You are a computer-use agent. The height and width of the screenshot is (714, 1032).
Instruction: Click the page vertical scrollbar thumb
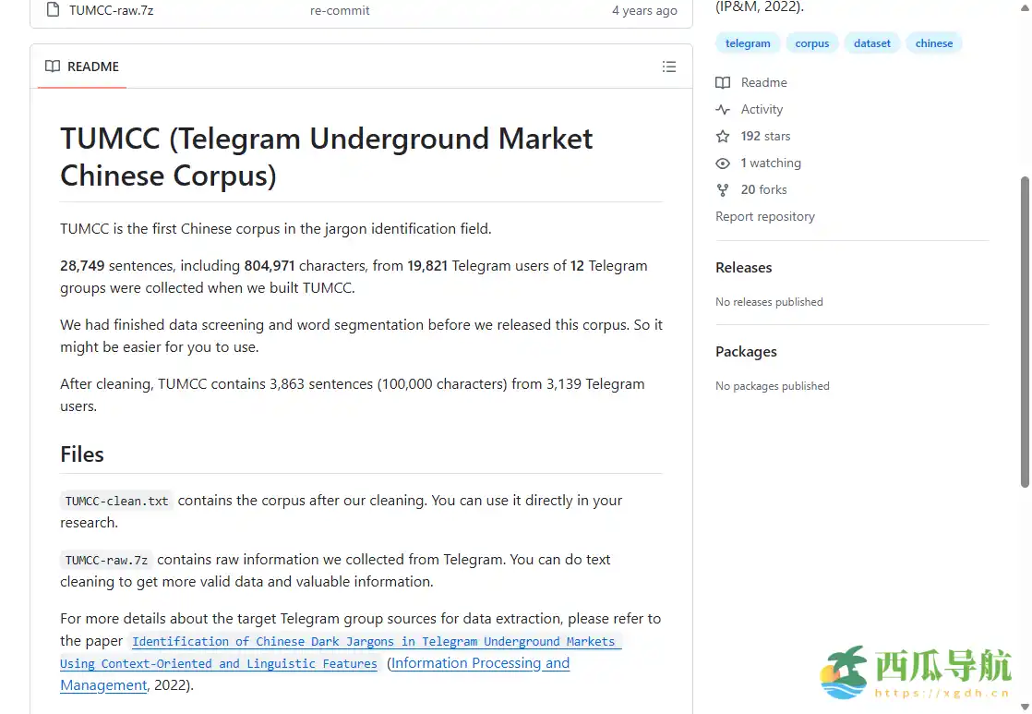[x=1025, y=333]
